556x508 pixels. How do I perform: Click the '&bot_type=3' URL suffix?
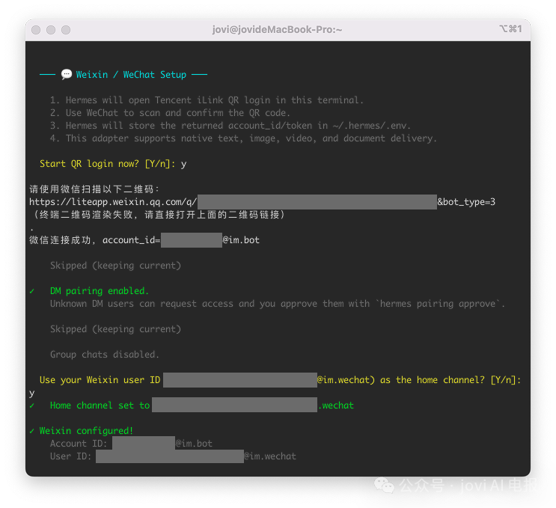pos(466,202)
